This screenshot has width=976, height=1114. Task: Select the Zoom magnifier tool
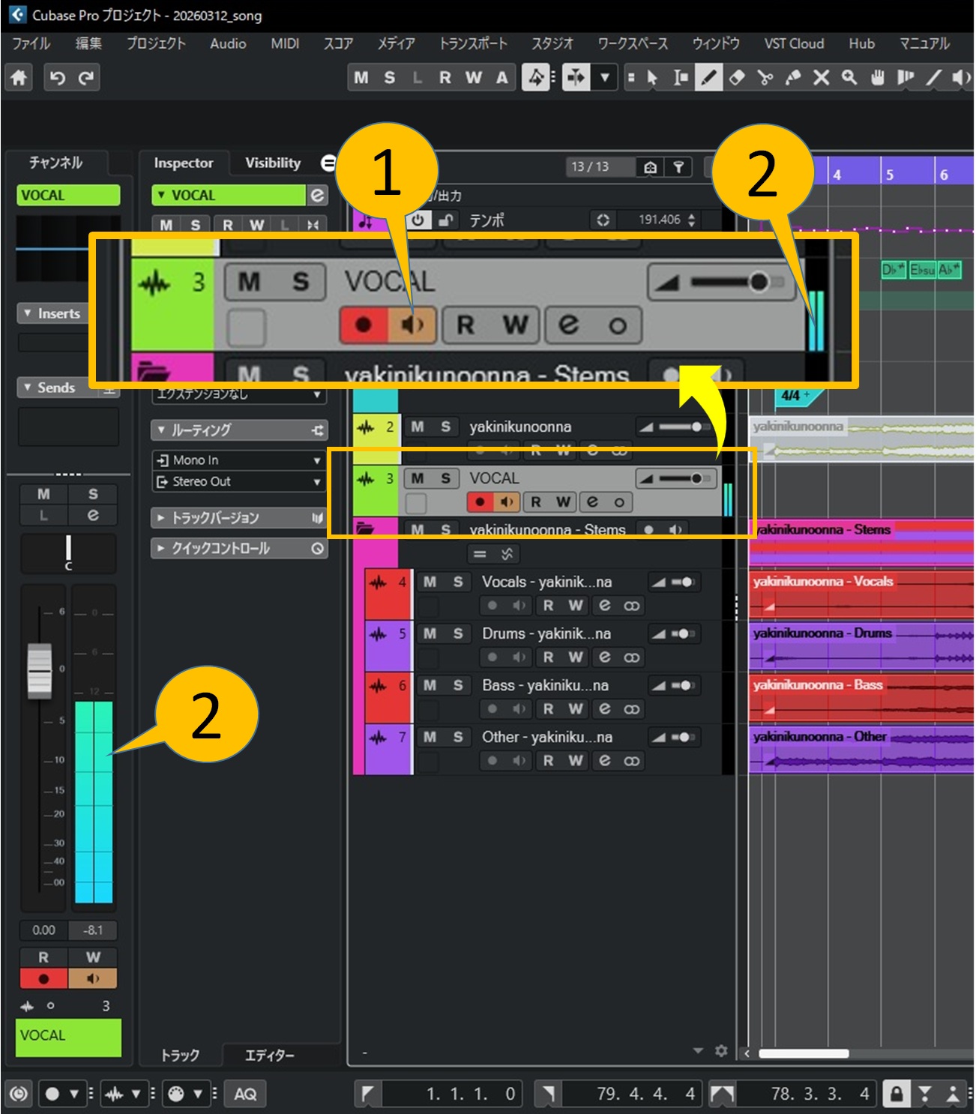point(849,77)
